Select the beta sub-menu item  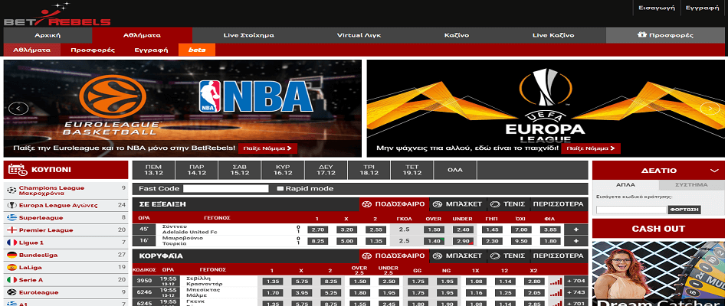pos(197,50)
